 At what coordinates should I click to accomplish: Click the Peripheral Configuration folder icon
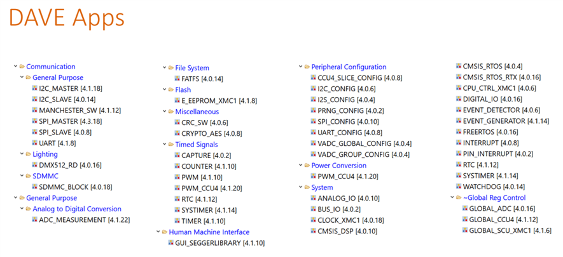[x=307, y=67]
